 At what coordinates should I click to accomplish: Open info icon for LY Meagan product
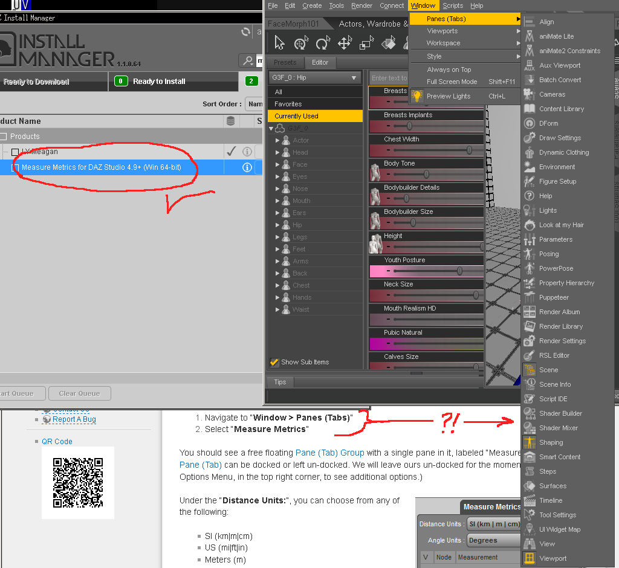[x=247, y=152]
